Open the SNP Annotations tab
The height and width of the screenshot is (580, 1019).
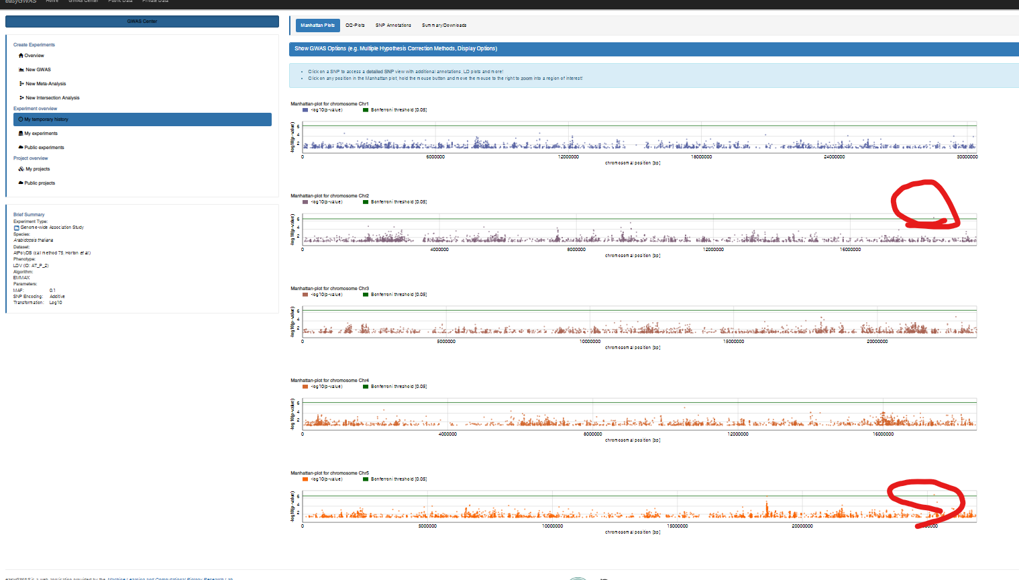(393, 26)
